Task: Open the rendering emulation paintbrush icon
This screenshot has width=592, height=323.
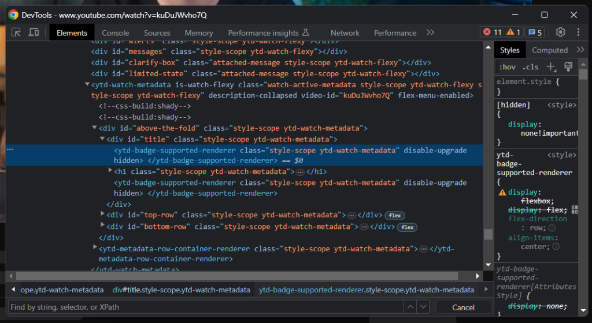Action: tap(568, 67)
